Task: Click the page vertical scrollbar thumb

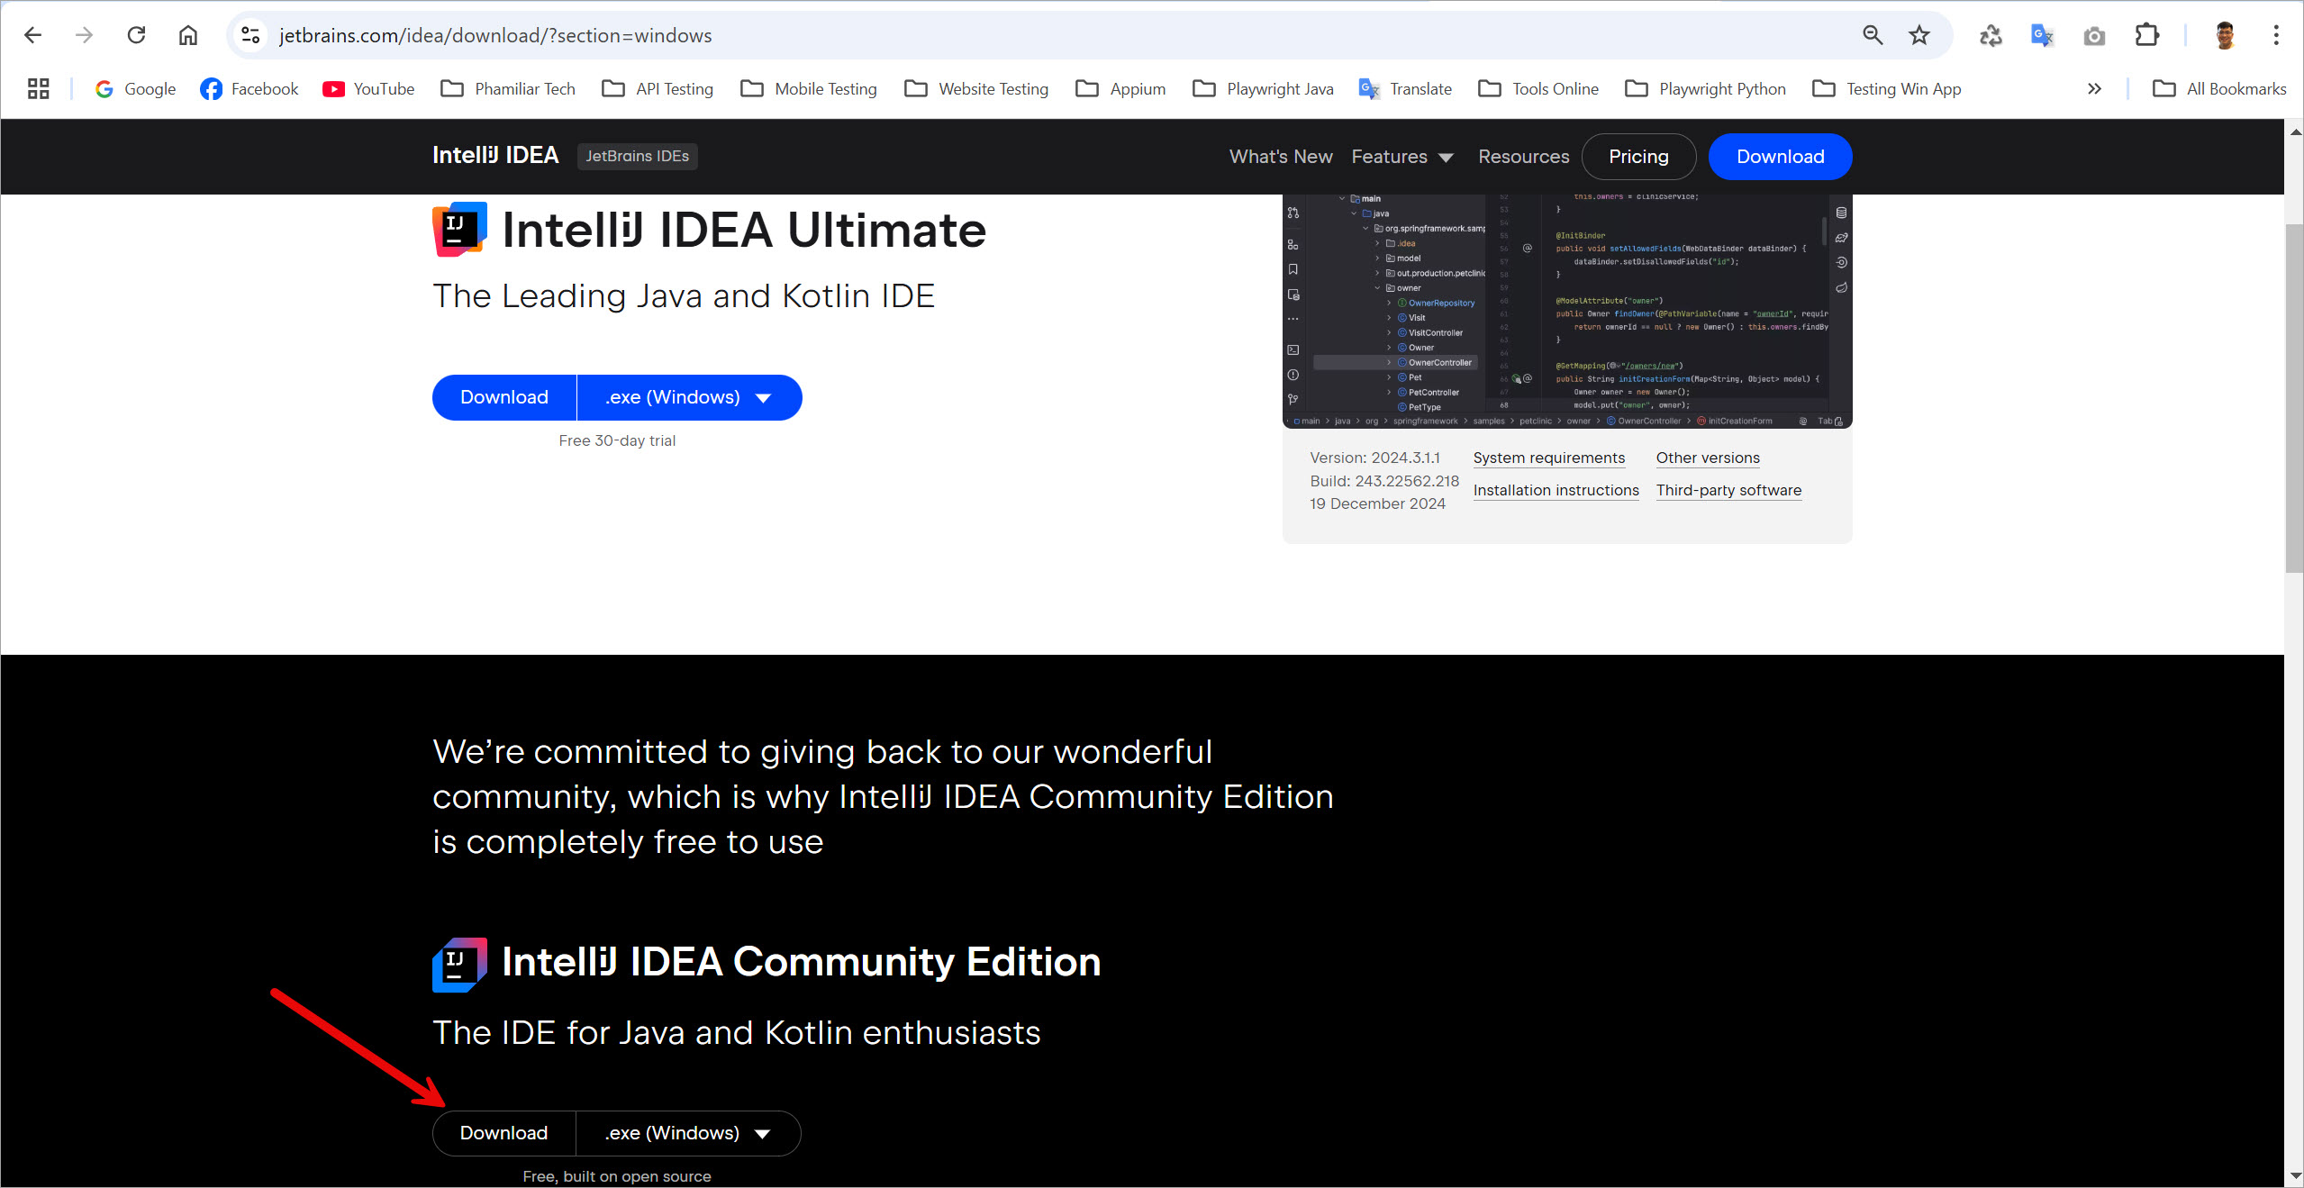Action: (x=2294, y=396)
